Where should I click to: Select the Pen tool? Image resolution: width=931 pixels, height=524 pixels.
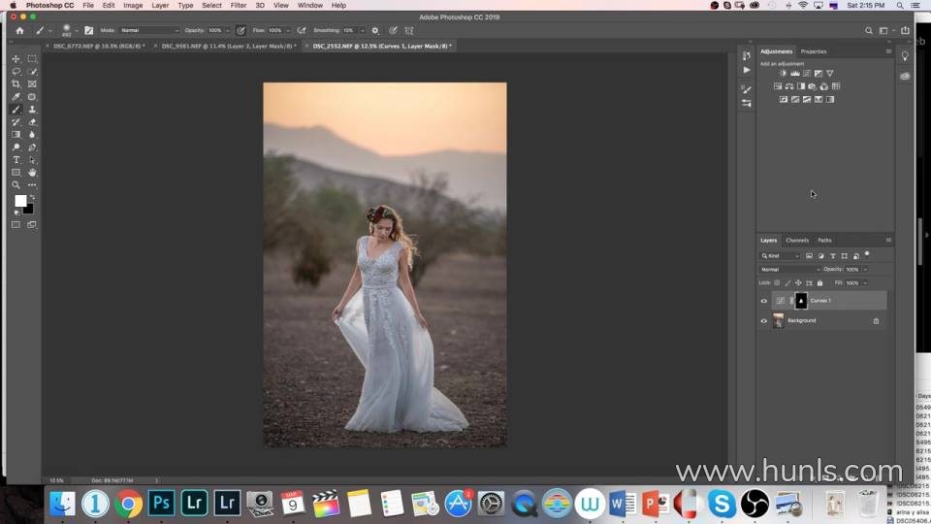pyautogui.click(x=32, y=147)
